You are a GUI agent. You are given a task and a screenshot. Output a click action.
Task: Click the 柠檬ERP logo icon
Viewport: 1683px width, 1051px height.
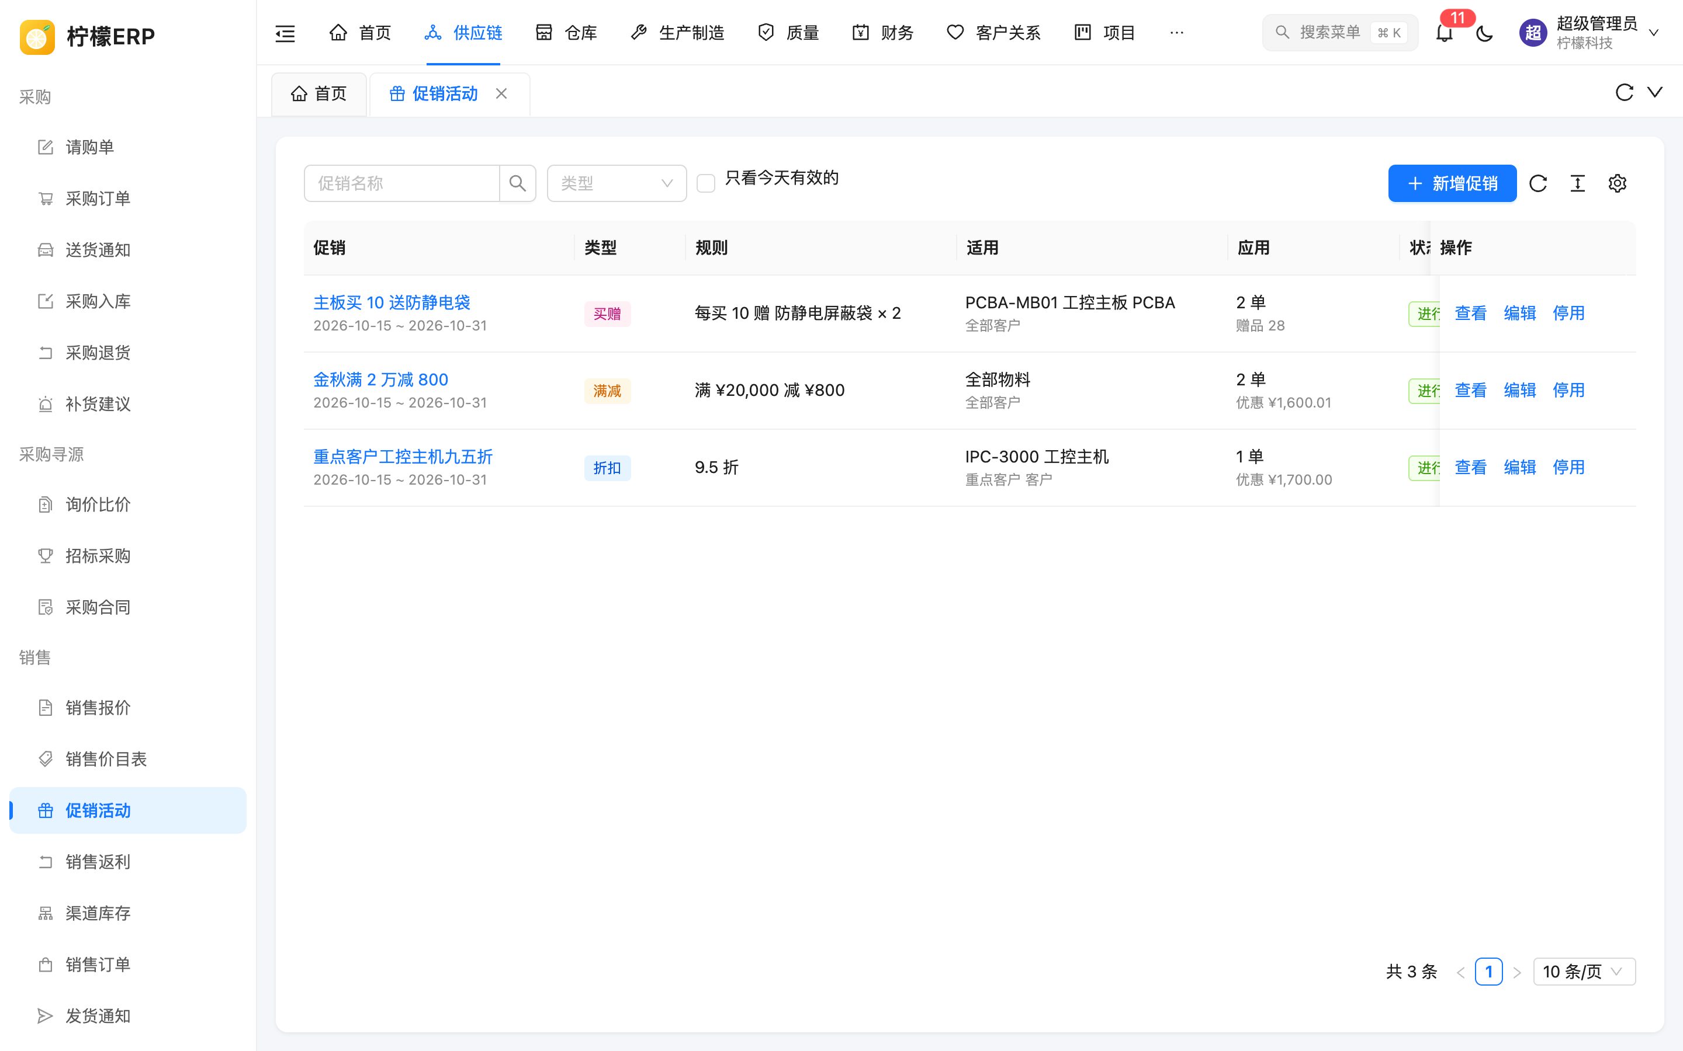[x=37, y=36]
